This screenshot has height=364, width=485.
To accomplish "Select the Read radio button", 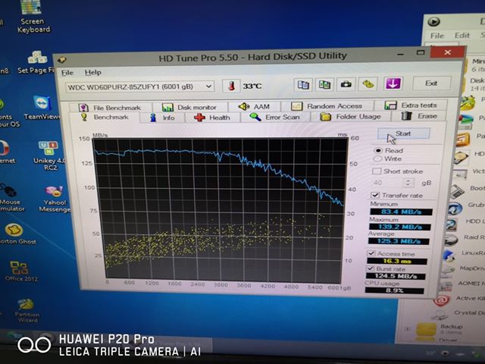I will coord(378,150).
